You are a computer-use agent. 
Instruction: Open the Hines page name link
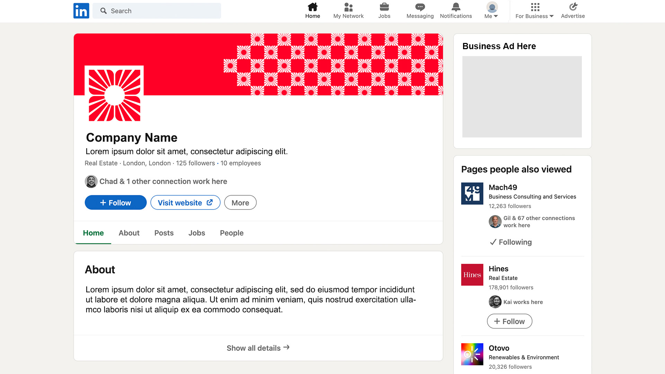[498, 269]
